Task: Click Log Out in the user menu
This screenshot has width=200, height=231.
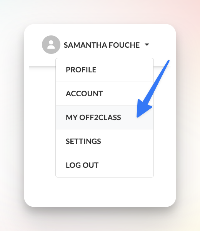Action: [x=105, y=165]
